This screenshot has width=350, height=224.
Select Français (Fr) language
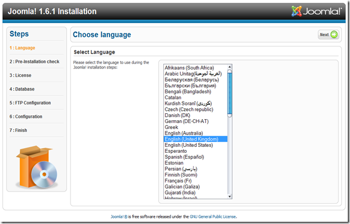point(196,180)
